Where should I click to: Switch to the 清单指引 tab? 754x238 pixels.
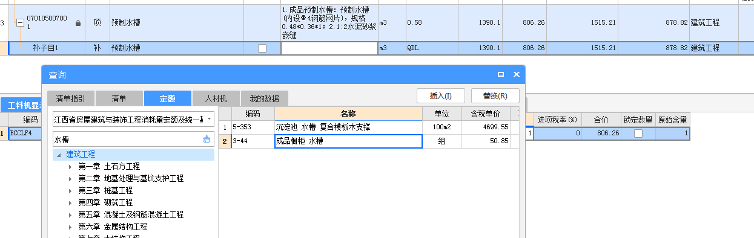pyautogui.click(x=70, y=98)
